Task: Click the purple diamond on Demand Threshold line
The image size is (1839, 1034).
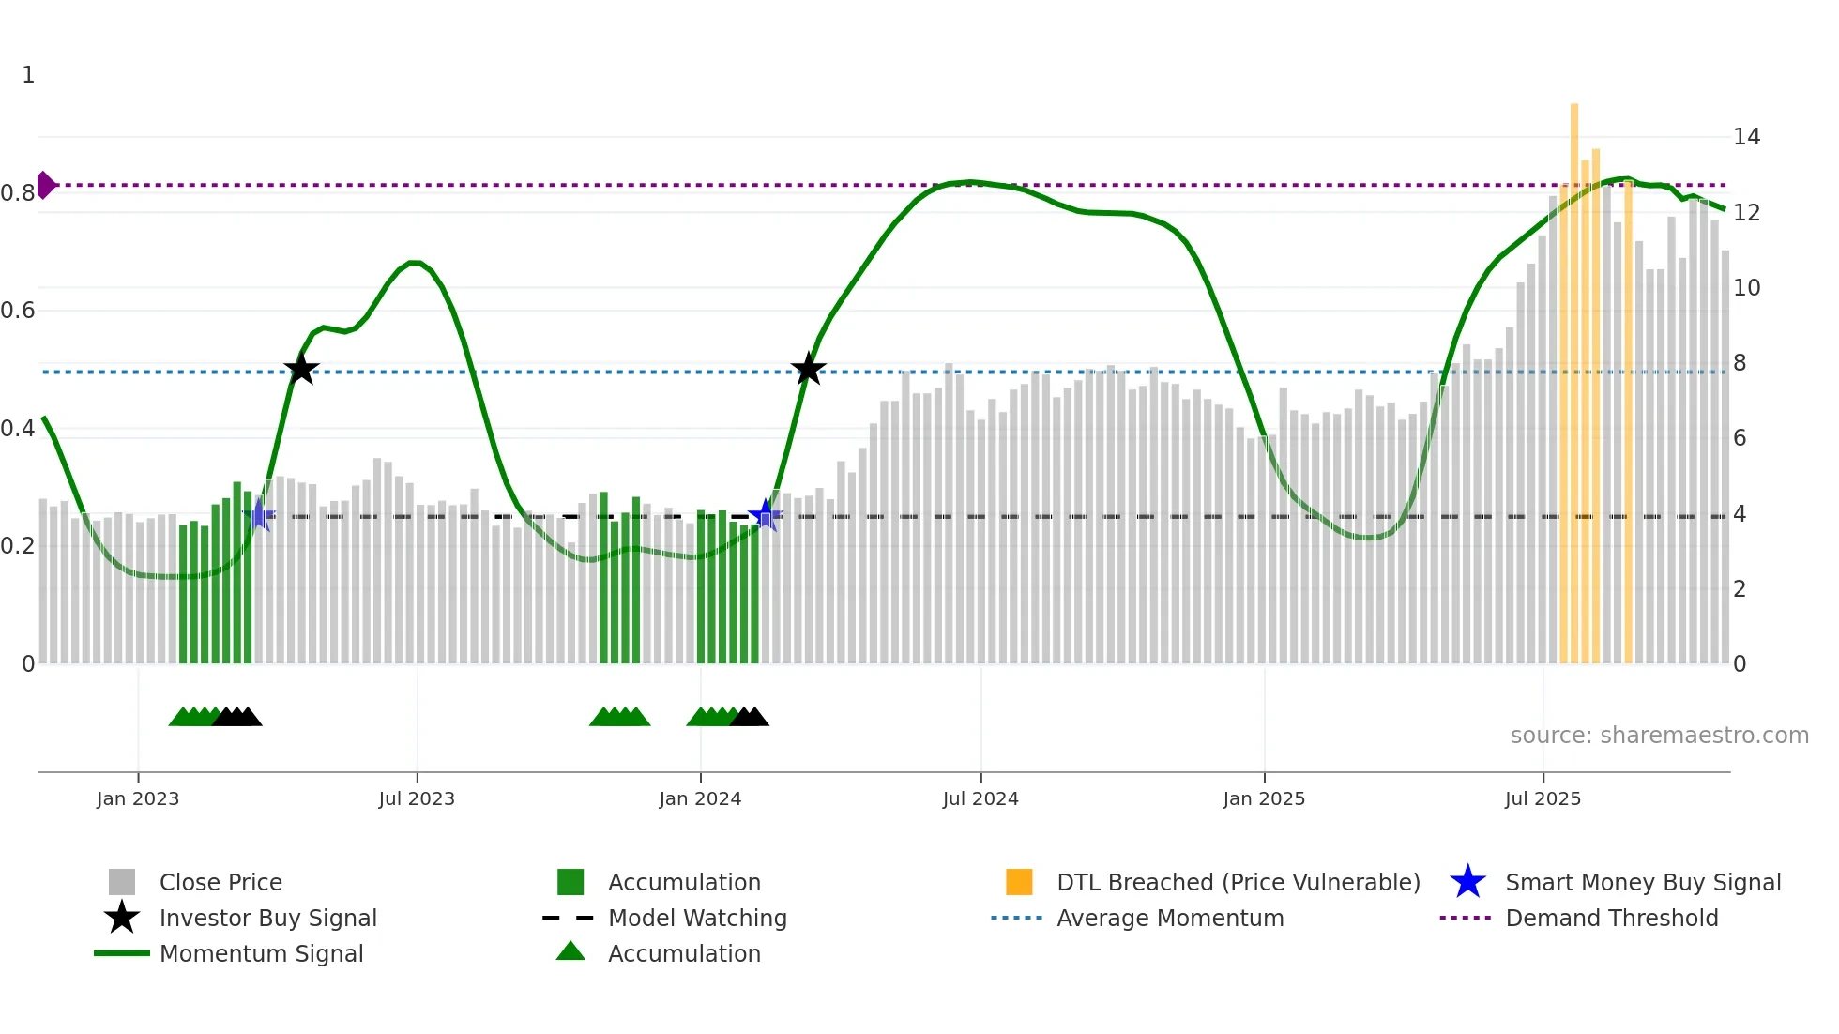Action: point(45,185)
